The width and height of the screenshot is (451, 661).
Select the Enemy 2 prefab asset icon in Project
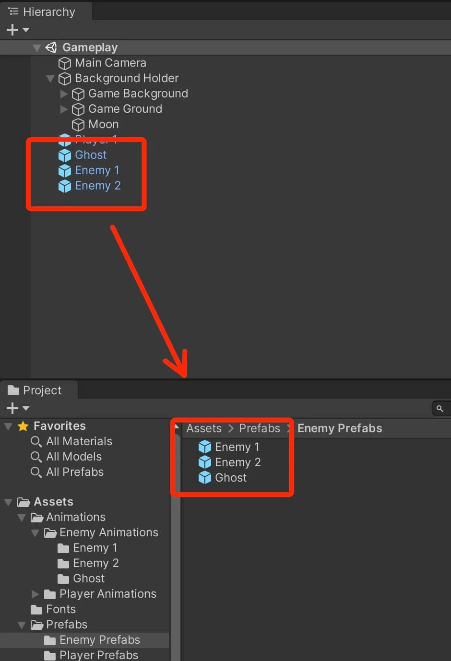click(205, 462)
